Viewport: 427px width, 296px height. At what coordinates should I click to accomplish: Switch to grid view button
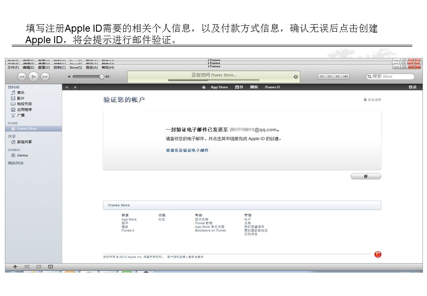tap(337, 76)
